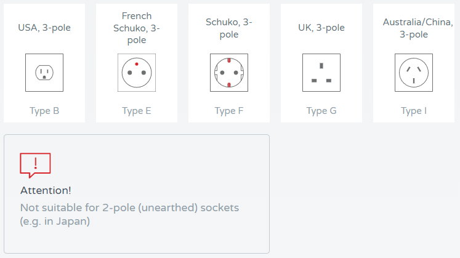Click the USA 3-pole socket icon
The height and width of the screenshot is (258, 460).
(x=44, y=73)
